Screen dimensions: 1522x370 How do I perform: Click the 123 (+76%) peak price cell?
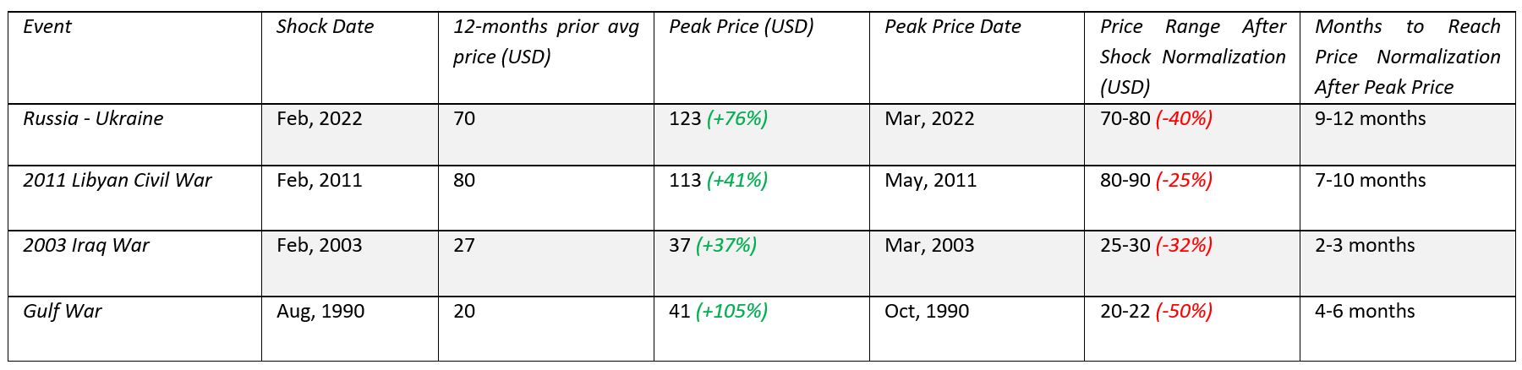click(718, 118)
